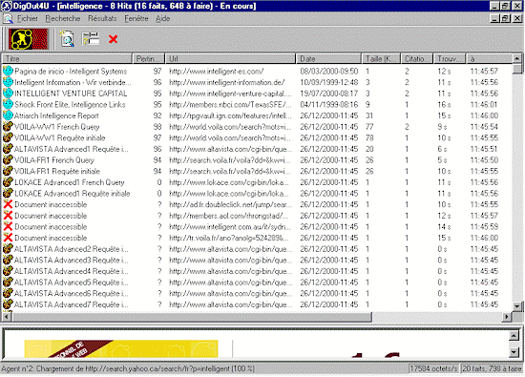The image size is (525, 377).
Task: Click the preview pane scroll-up arrow
Action: point(514,335)
